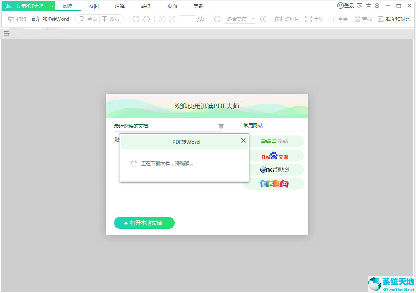
Task: Click 打开本地文档 to open local document
Action: click(144, 223)
